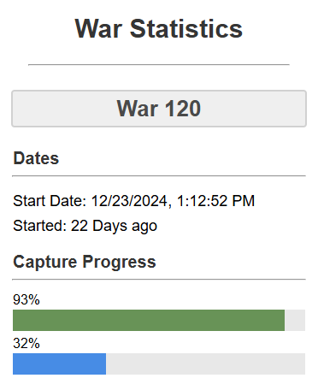Click the green capture progress bar
The height and width of the screenshot is (390, 318).
(x=149, y=320)
